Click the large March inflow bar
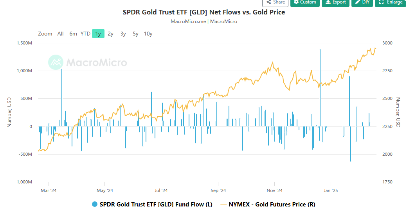Image resolution: width=407 pixels, height=217 pixels. point(62,98)
